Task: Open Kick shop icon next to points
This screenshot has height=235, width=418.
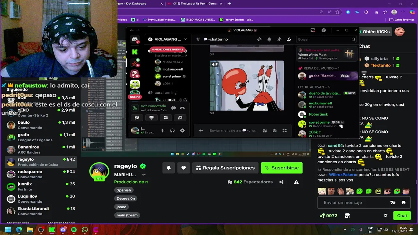Action: point(347,215)
